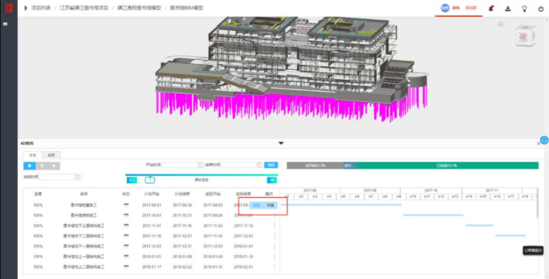Open the 结束时间 calendar picker icon

click(259, 165)
